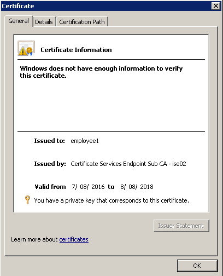Select the employee1 subject name
This screenshot has height=276, width=223.
(85, 141)
